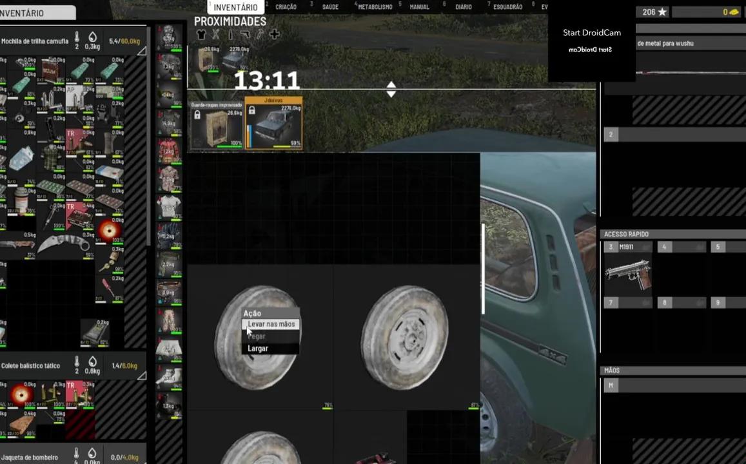Switch to the CRIAÇÃO tab

click(x=286, y=6)
